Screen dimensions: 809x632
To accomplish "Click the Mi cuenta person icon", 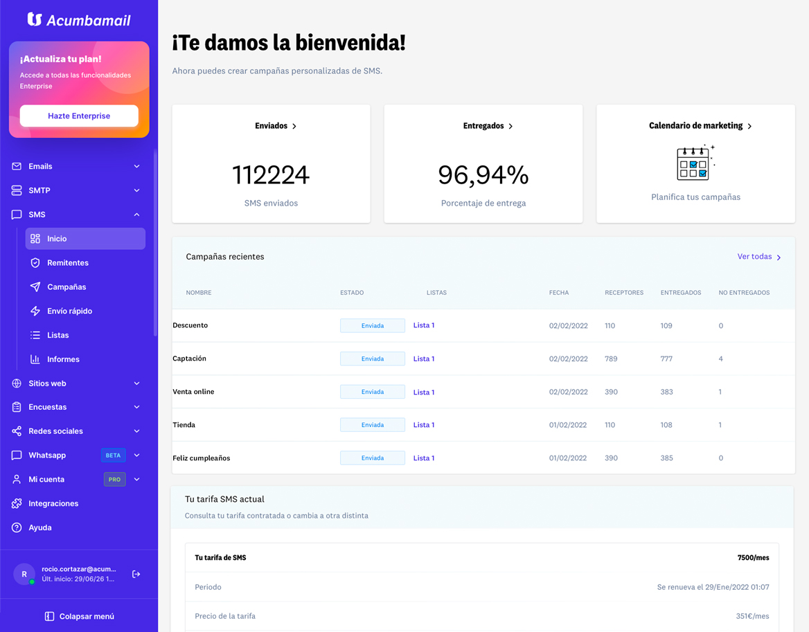I will (x=17, y=480).
